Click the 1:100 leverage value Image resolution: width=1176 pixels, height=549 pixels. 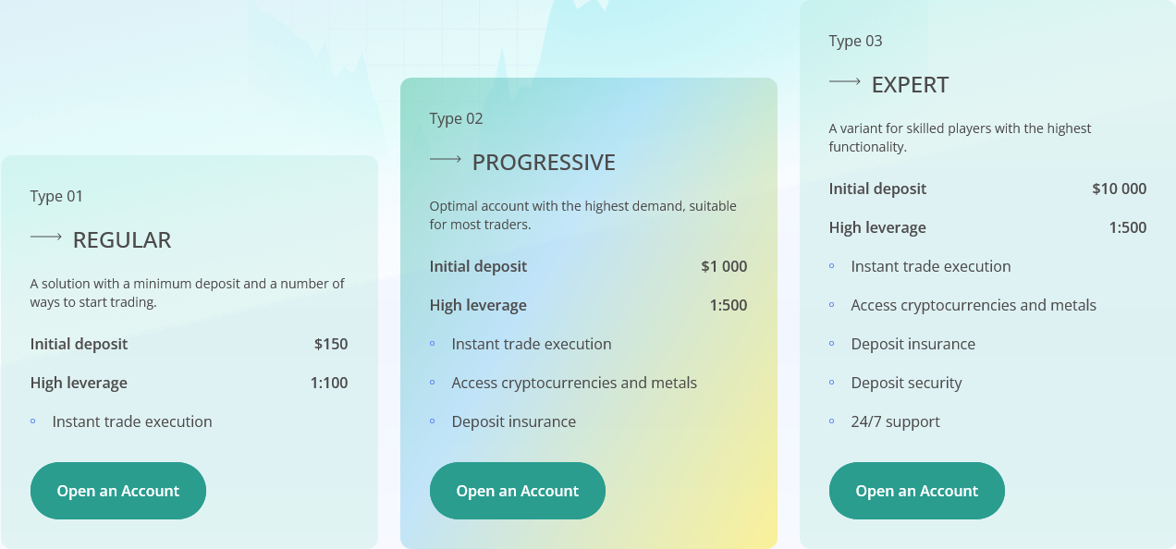coord(329,383)
